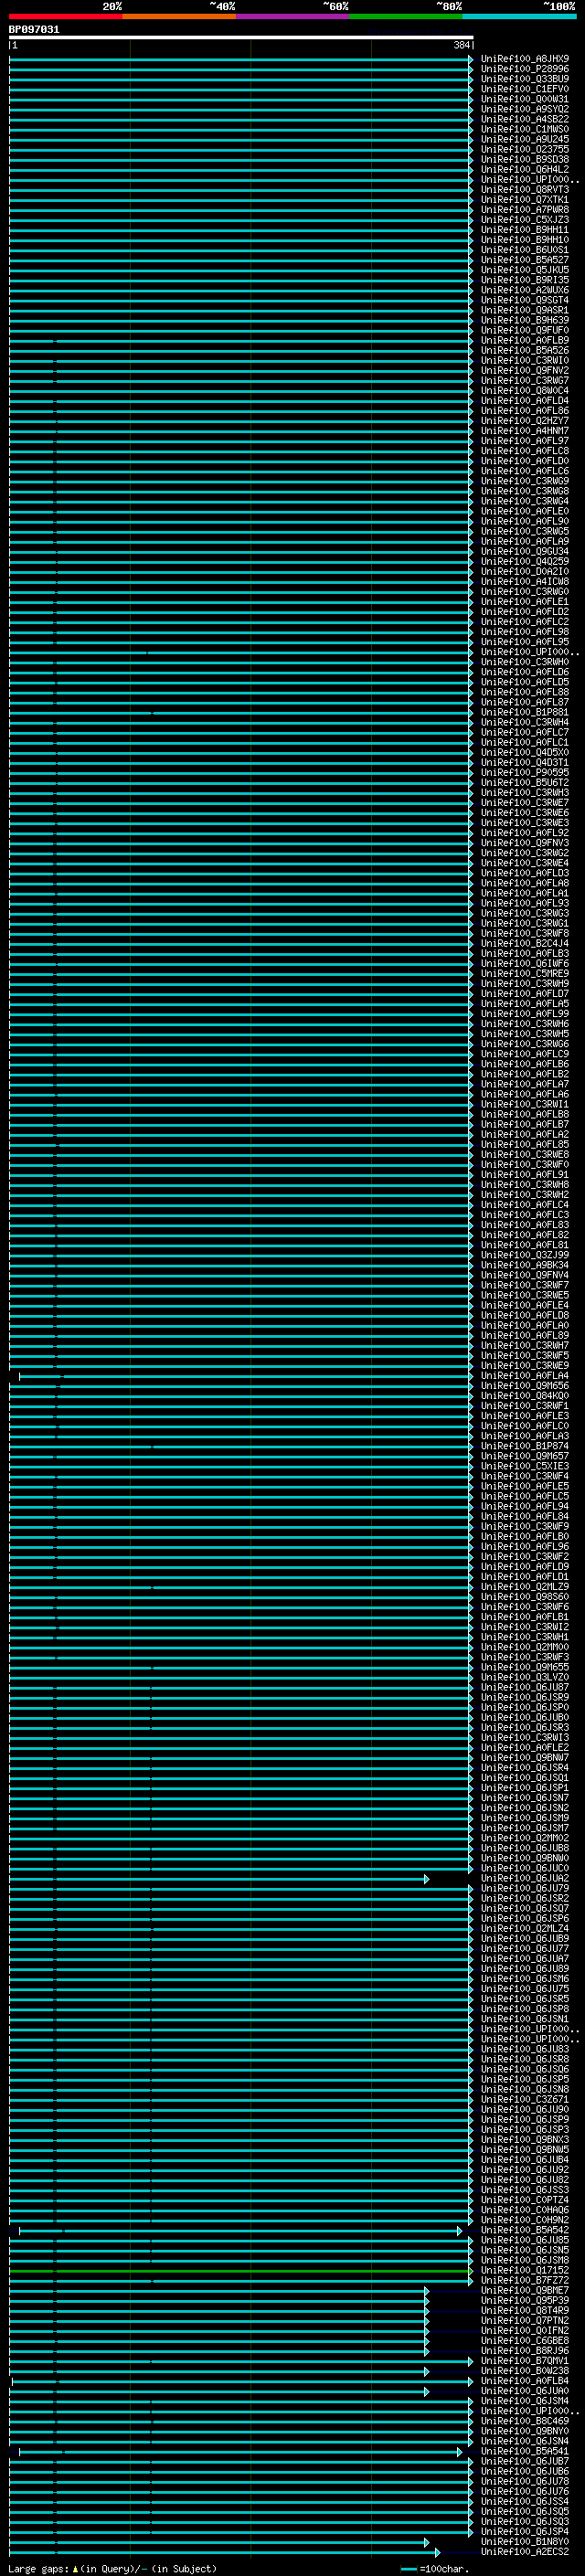Choose UniRef100_C5XJZ3 in hit list

point(525,220)
